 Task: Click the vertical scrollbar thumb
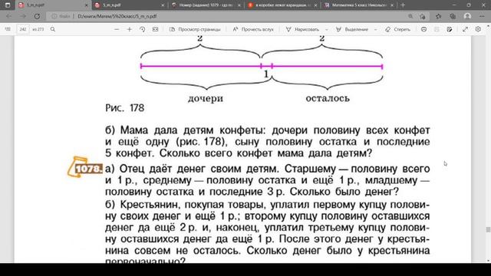(488, 230)
